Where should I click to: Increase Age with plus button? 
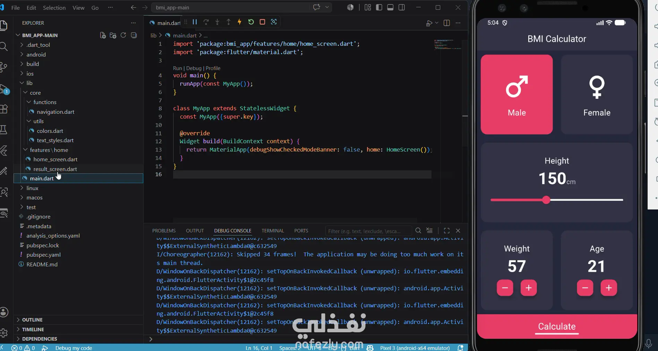coord(608,288)
